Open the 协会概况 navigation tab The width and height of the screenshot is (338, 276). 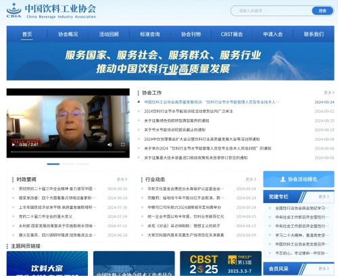click(x=68, y=34)
